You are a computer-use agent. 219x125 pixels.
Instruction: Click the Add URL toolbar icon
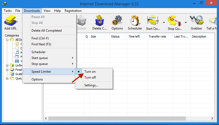11,21
